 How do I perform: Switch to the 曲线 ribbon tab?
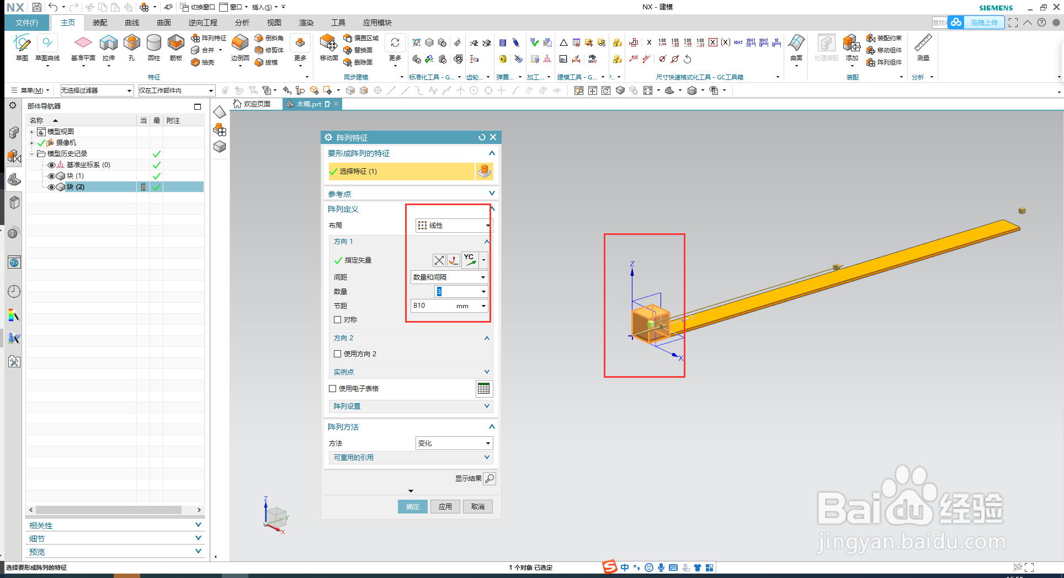[x=132, y=23]
